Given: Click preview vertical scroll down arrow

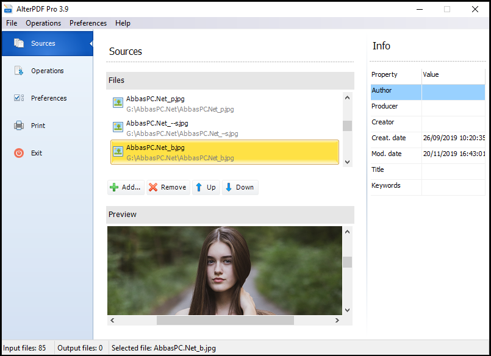Looking at the screenshot, I should (x=347, y=310).
